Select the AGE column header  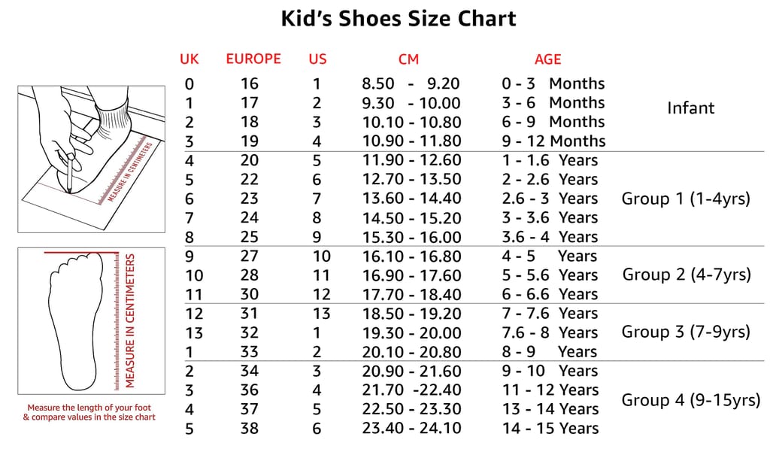(x=547, y=59)
